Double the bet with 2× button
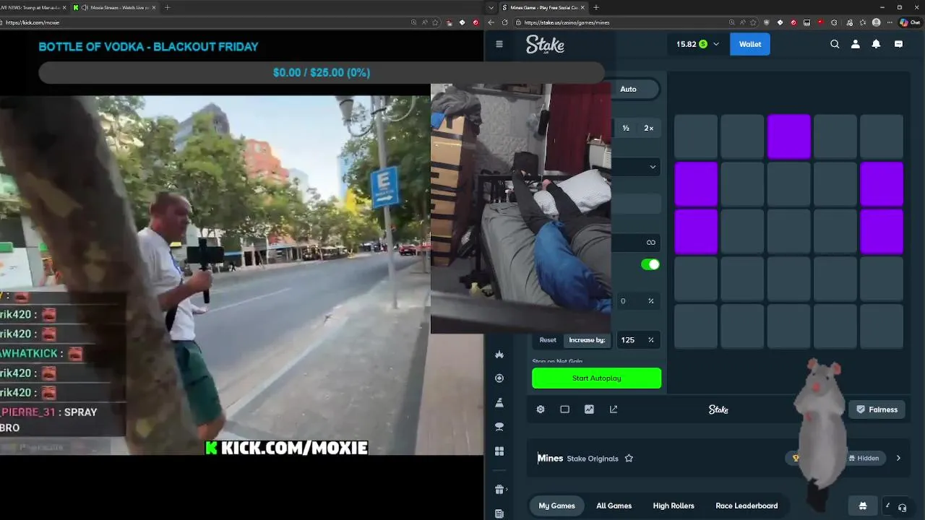Screen dimensions: 925x520 (648, 128)
